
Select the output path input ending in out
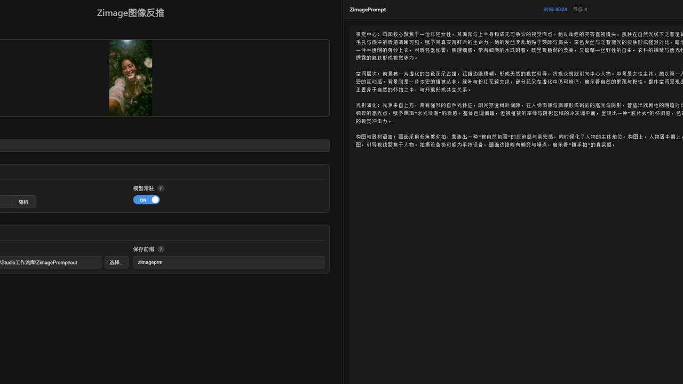[51, 262]
